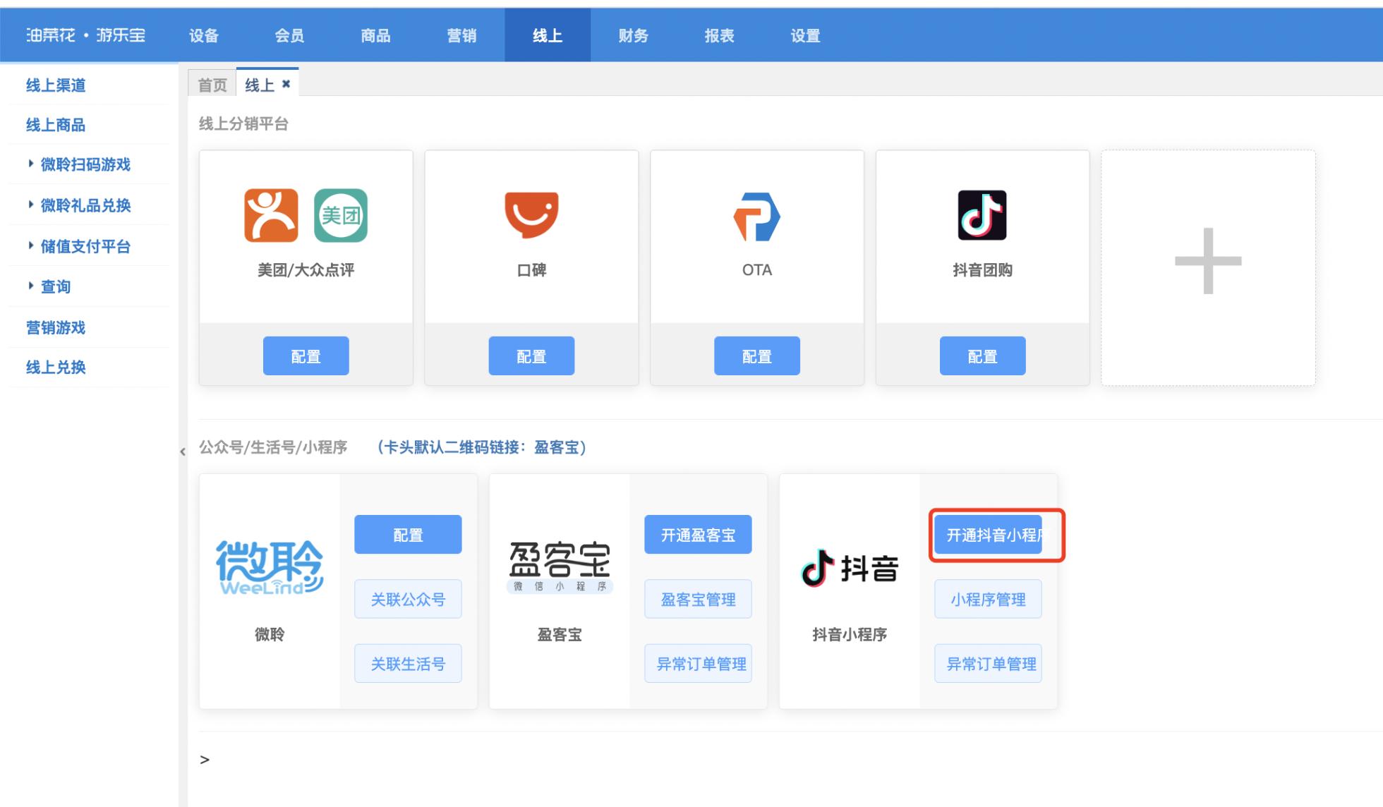
Task: Open the 设备 top menu
Action: 204,35
